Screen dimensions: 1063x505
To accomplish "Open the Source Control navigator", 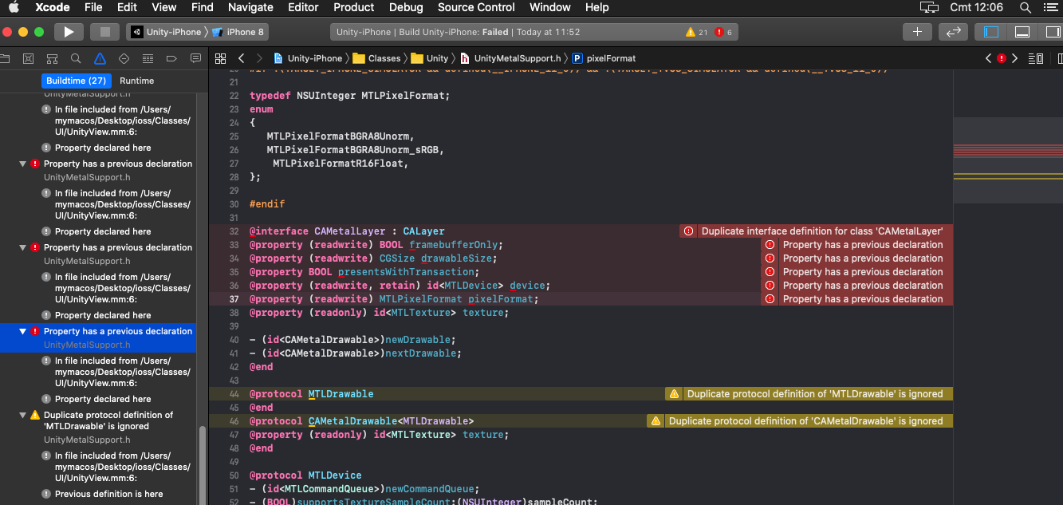I will point(28,59).
